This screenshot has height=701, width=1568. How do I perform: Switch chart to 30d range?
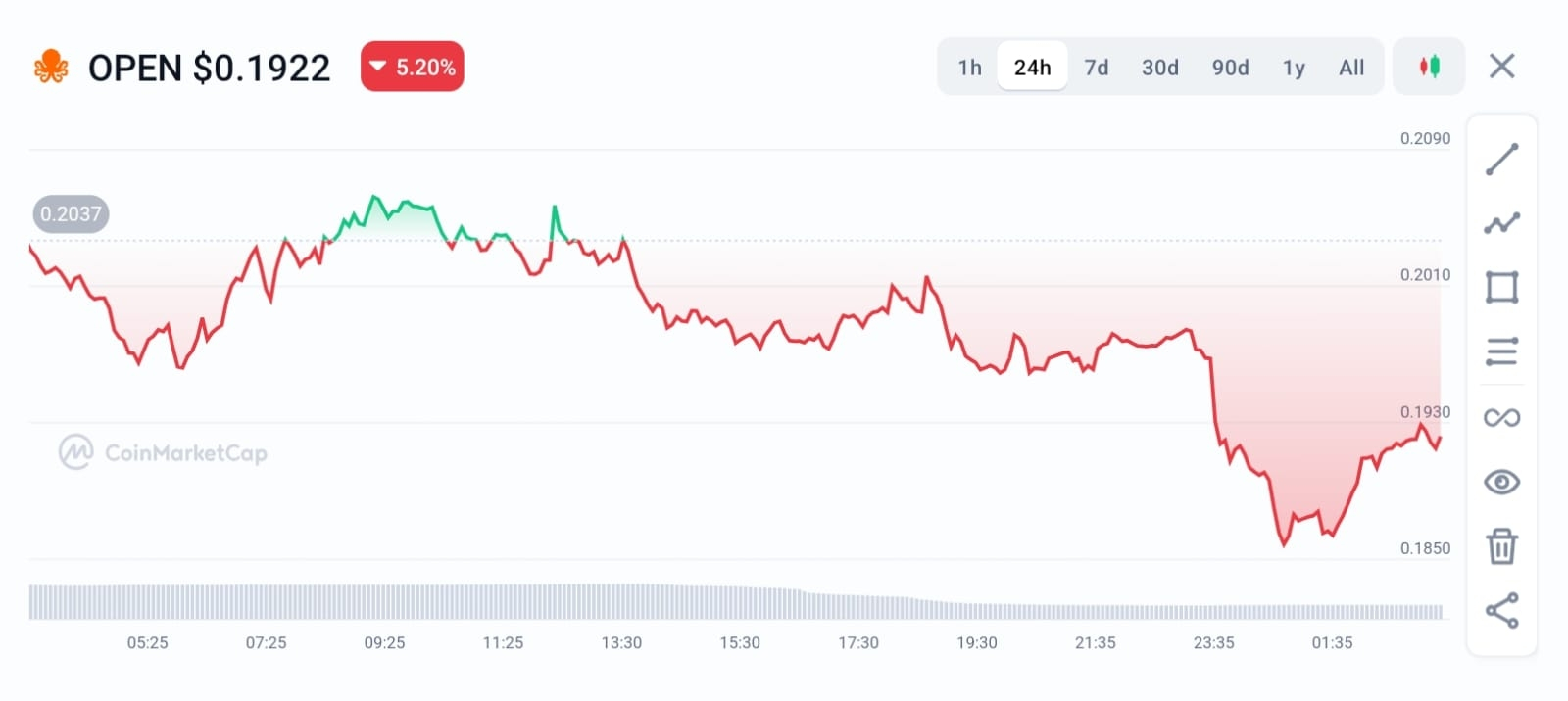tap(1159, 68)
